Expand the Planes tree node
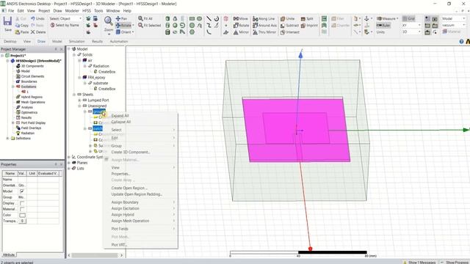 69,163
